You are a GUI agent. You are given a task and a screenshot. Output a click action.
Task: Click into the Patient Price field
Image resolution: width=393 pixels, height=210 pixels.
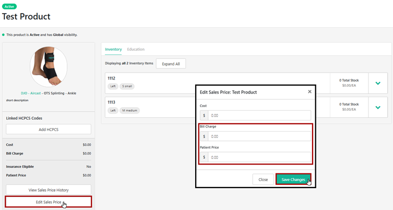point(259,157)
